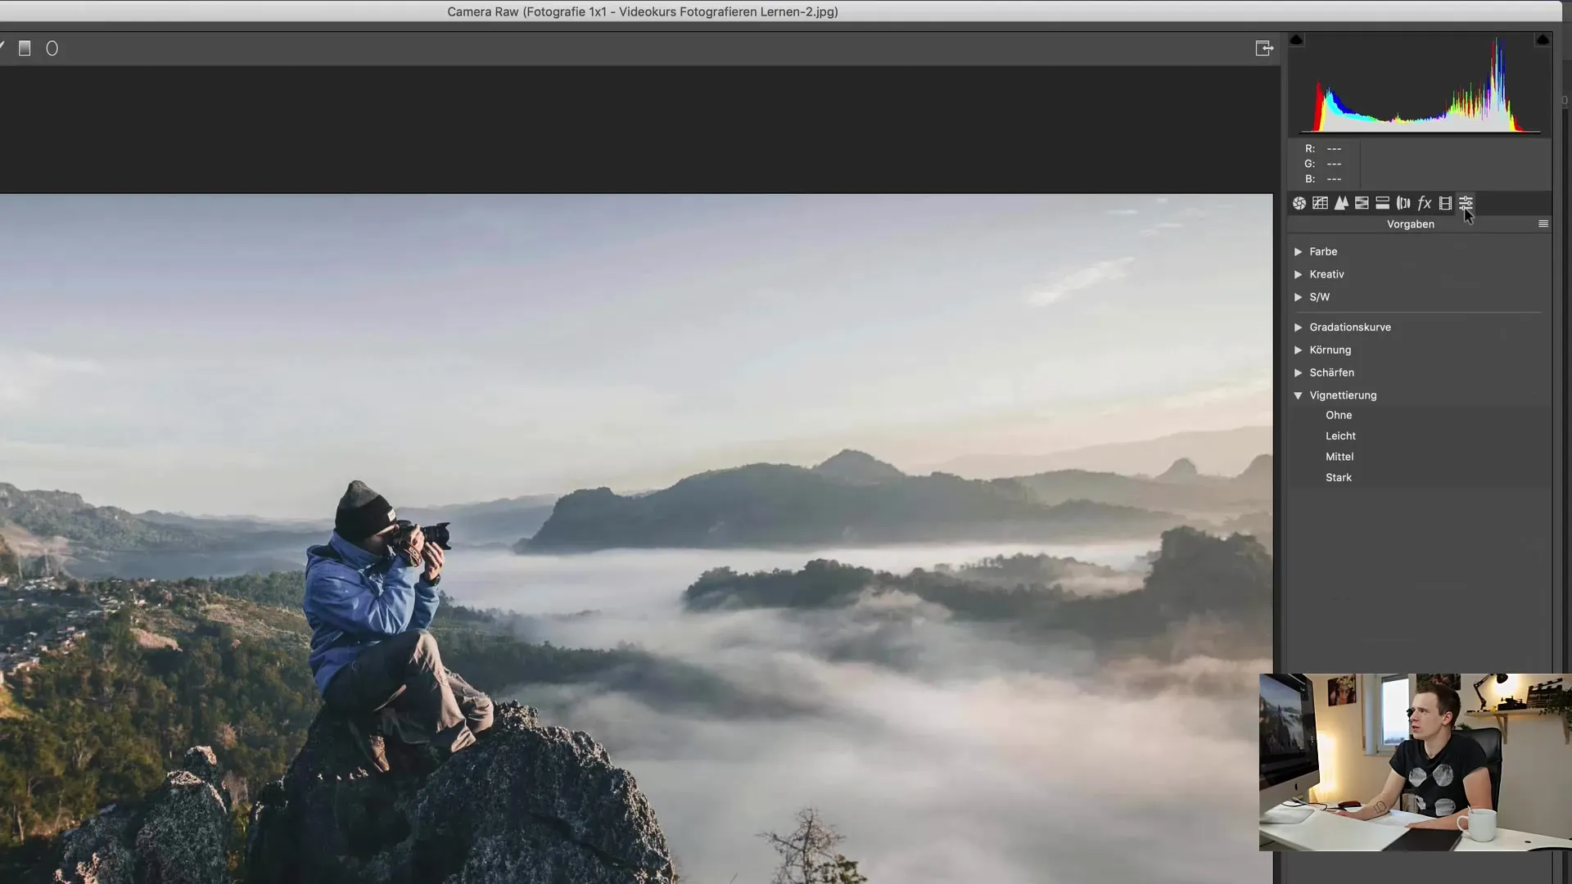Open the Calibration (filmstrip) panel tab

[1445, 203]
